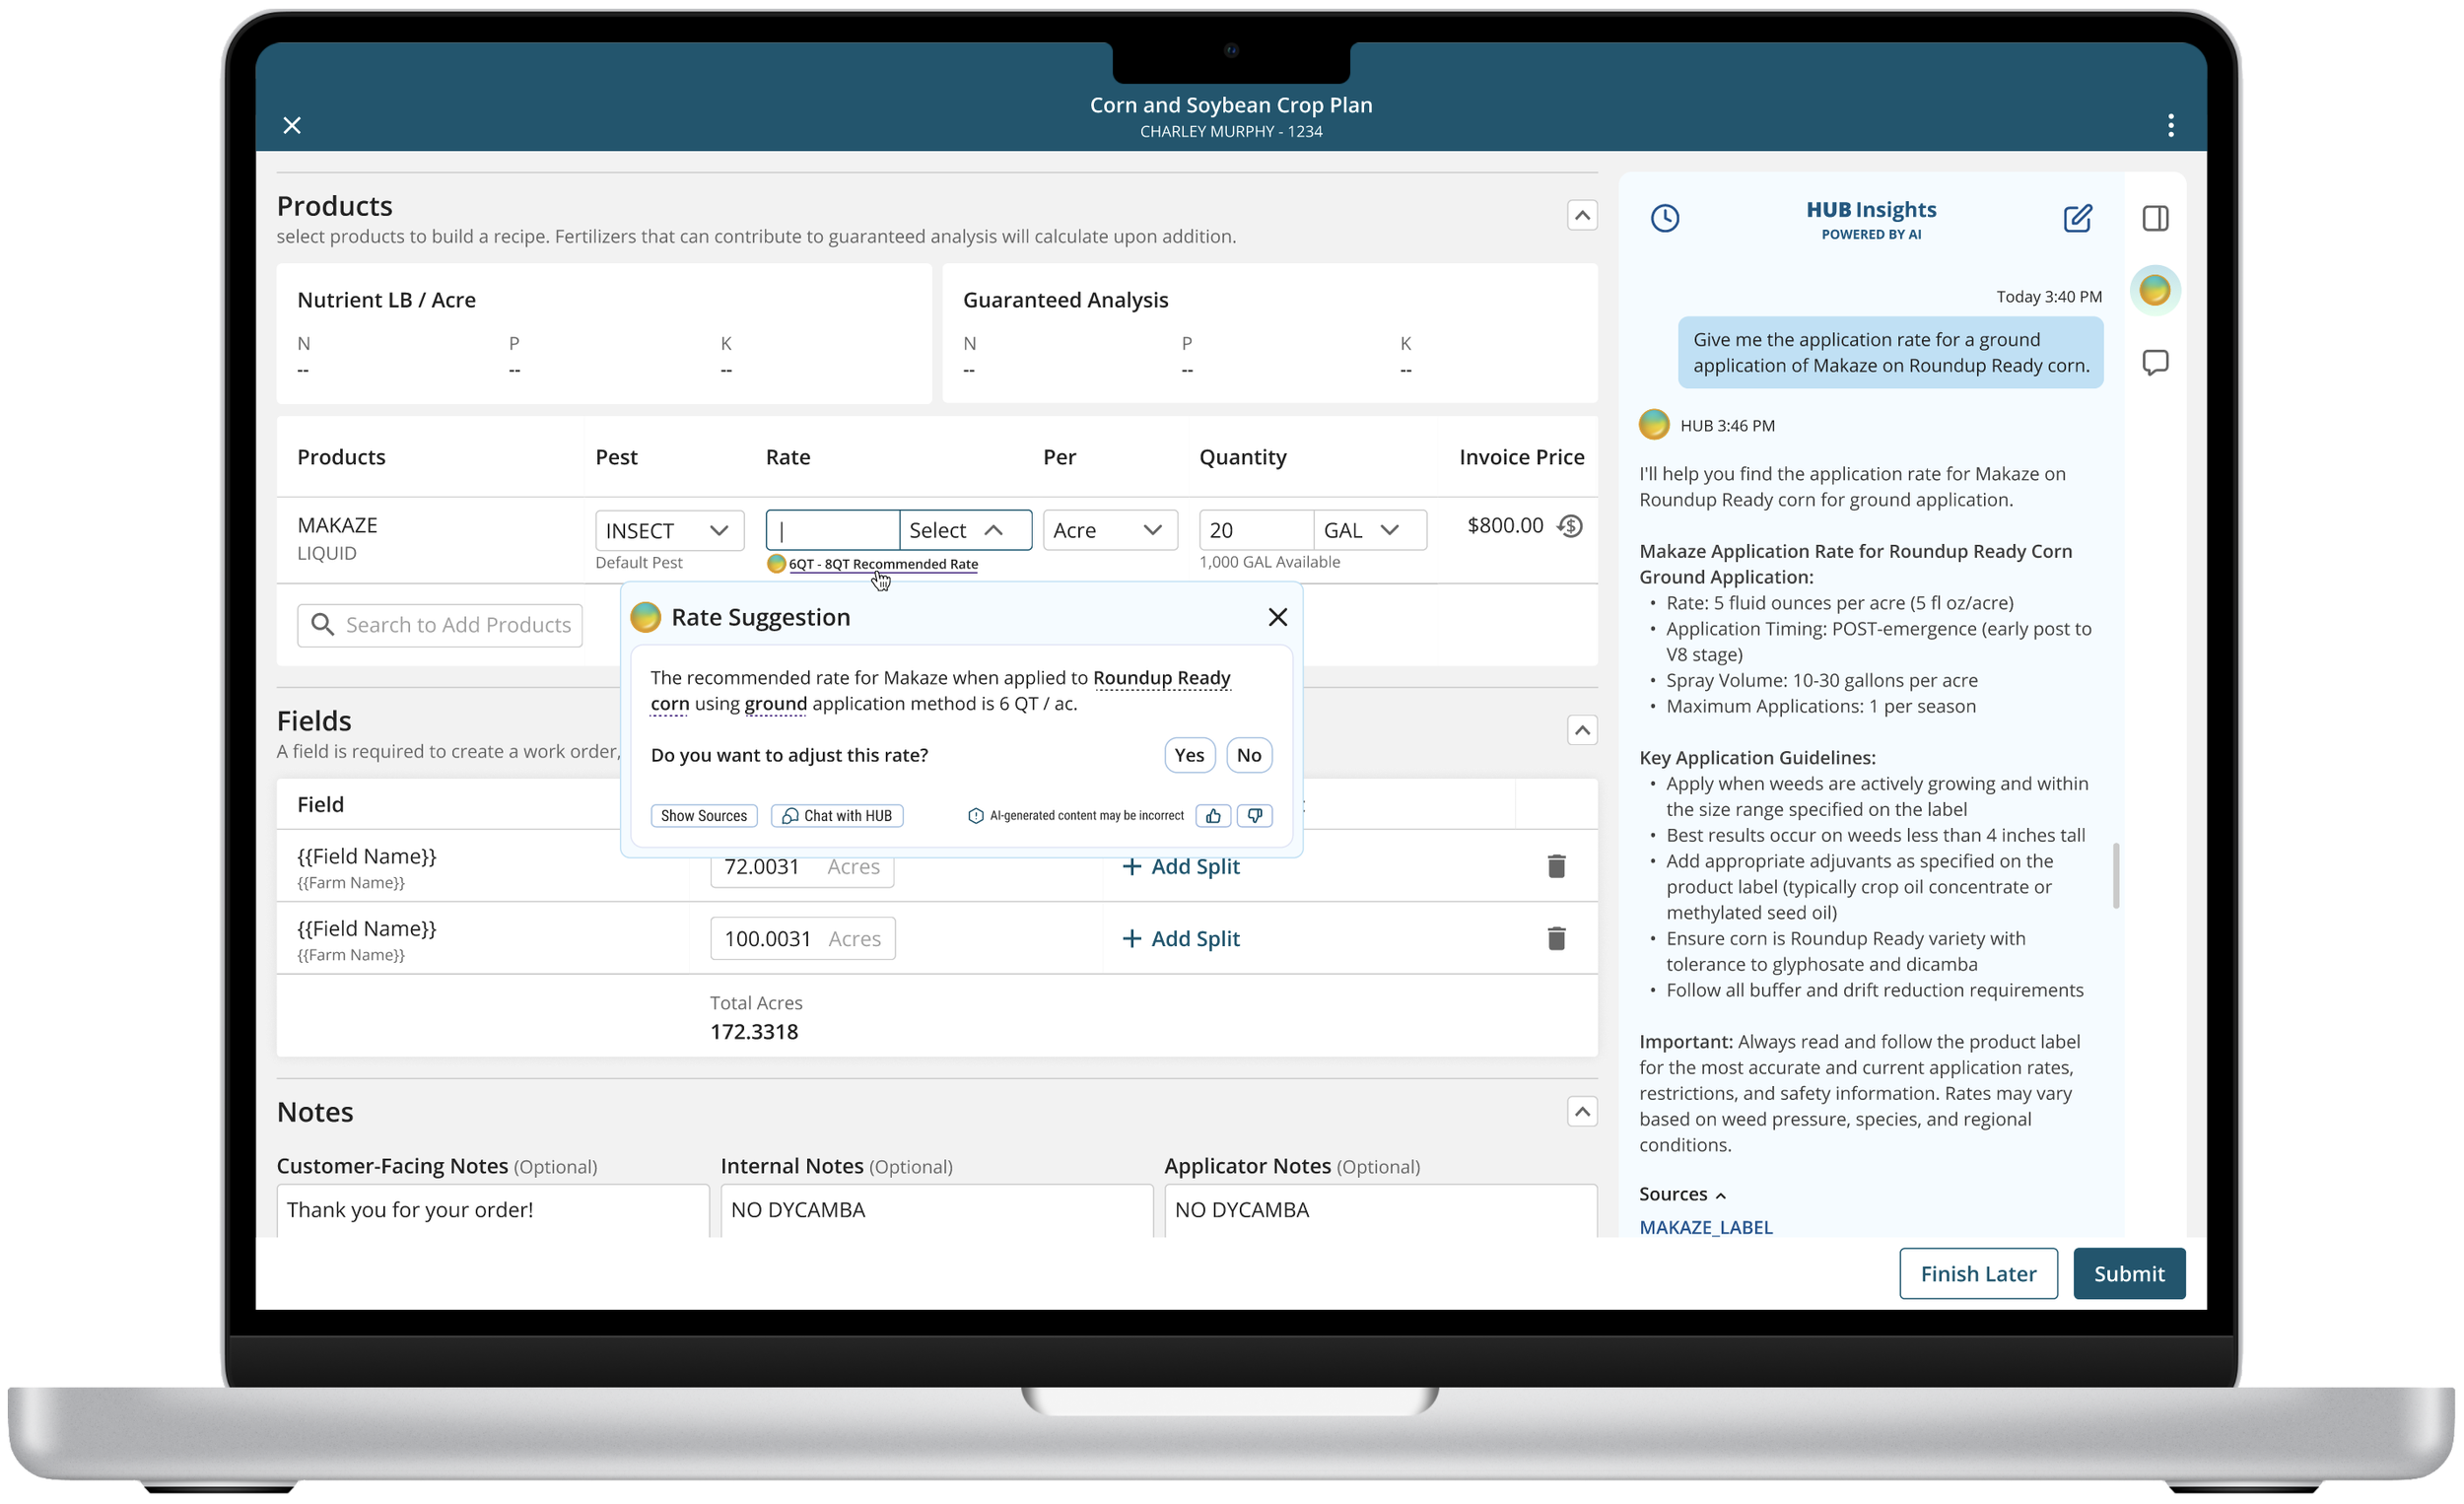The height and width of the screenshot is (1504, 2464).
Task: Click the Default Pest label
Action: [638, 562]
